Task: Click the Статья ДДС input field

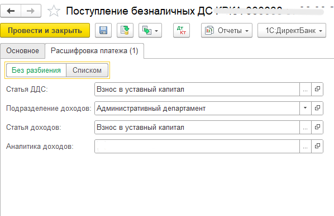Action: (x=197, y=89)
